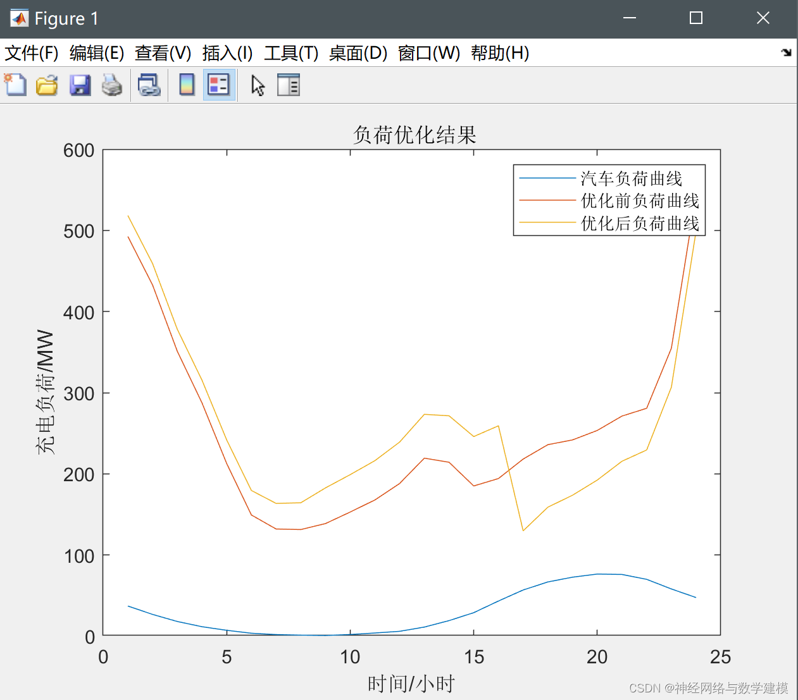Click the plot title 负荷优化结果
The height and width of the screenshot is (700, 798).
pos(415,135)
